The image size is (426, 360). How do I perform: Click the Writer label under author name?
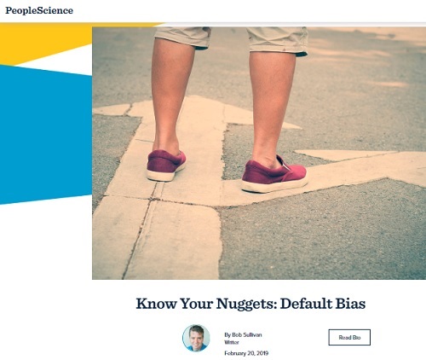(x=232, y=342)
